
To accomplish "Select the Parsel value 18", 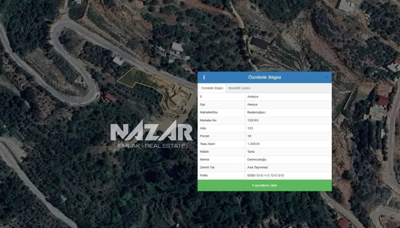I will coord(249,136).
